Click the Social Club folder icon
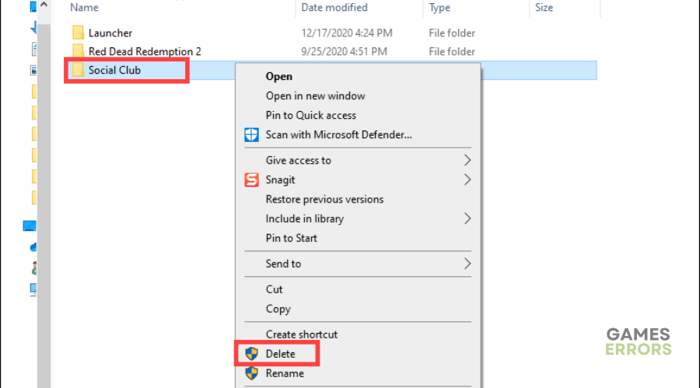This screenshot has width=700, height=388. click(x=78, y=70)
